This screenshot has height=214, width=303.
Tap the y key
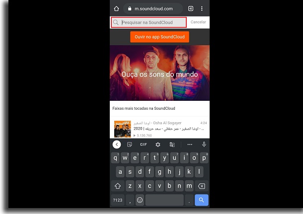pyautogui.click(x=164, y=158)
